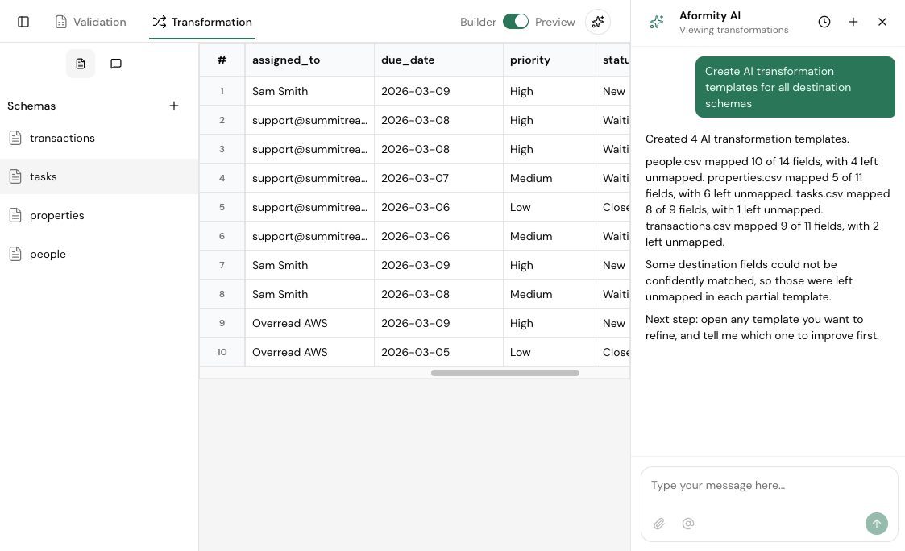
Task: Toggle the Builder/Preview switch
Action: coord(516,22)
